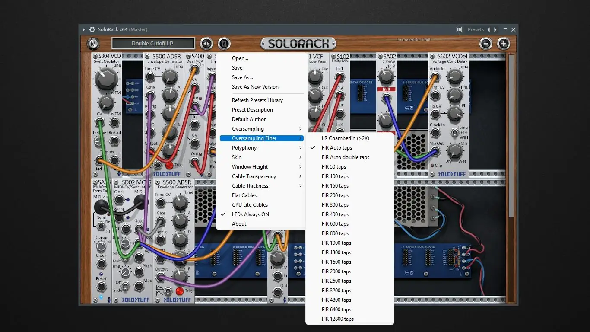This screenshot has height=332, width=590.
Task: Choose Save As New Version
Action: pos(255,87)
